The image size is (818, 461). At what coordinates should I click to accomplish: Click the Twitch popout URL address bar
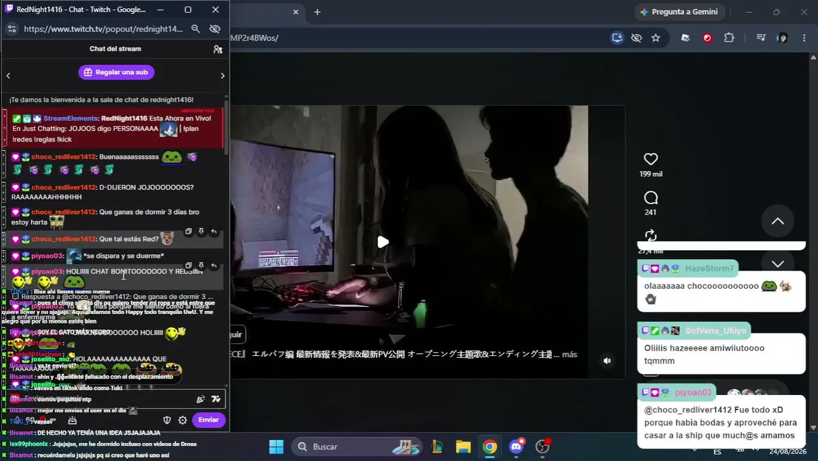(x=104, y=29)
